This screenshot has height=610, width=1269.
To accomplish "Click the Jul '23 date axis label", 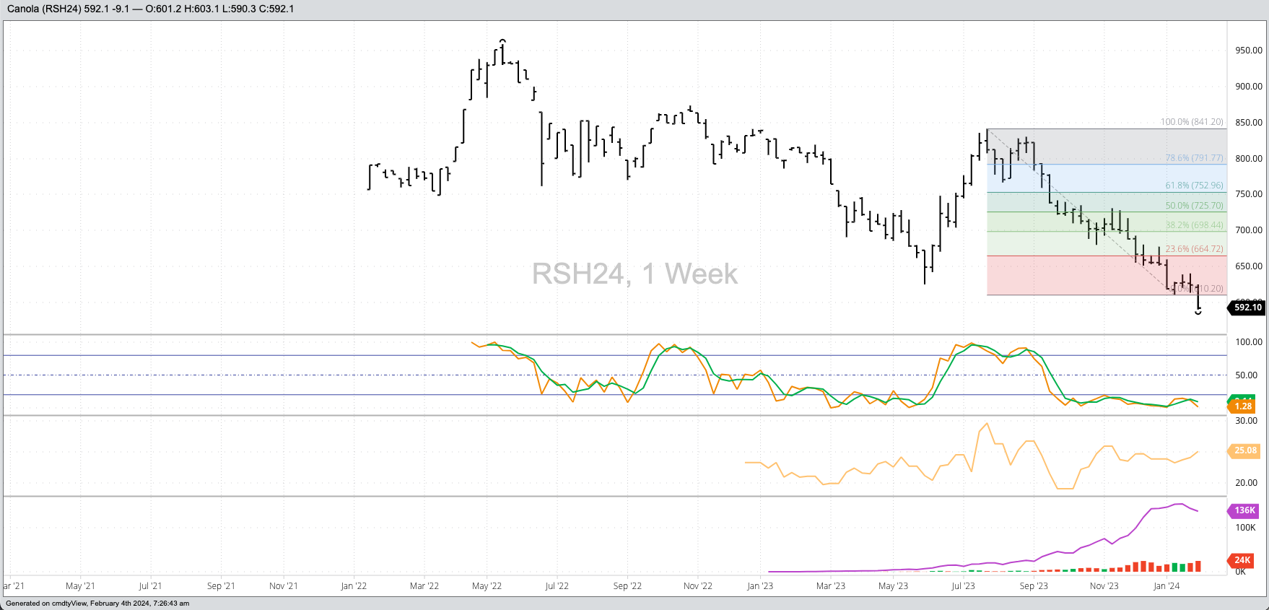I will point(963,586).
